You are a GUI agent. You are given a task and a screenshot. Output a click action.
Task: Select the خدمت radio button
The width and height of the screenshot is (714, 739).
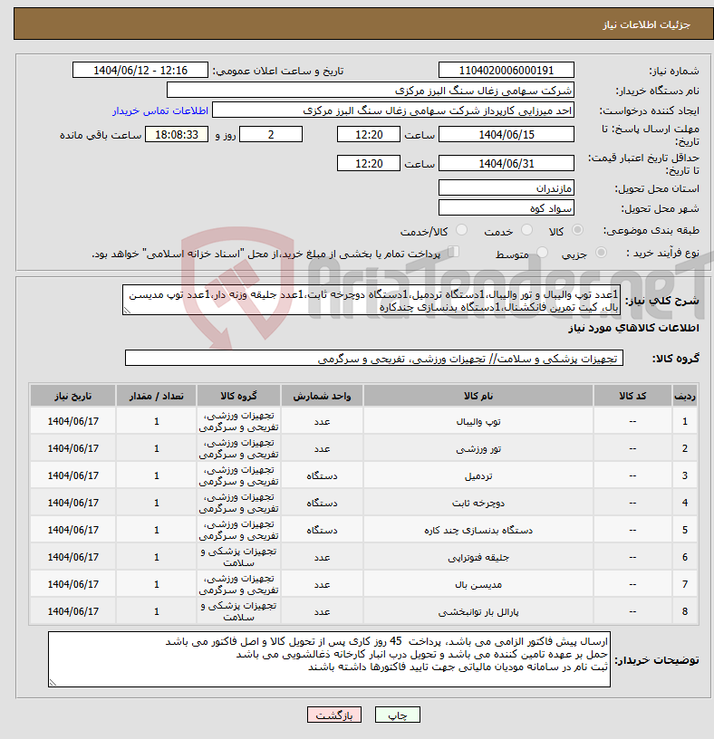[x=526, y=230]
